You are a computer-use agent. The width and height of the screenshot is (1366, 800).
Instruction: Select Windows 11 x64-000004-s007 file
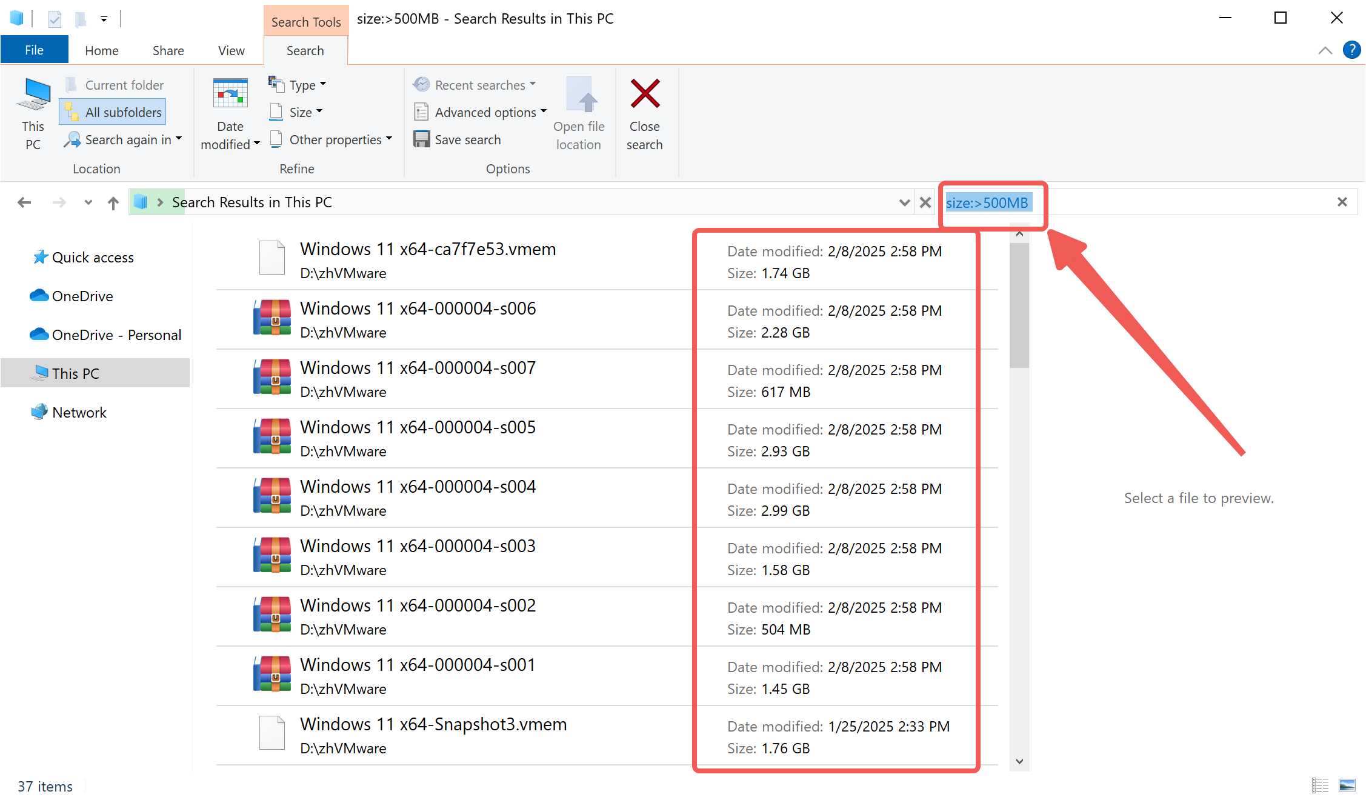pyautogui.click(x=607, y=379)
